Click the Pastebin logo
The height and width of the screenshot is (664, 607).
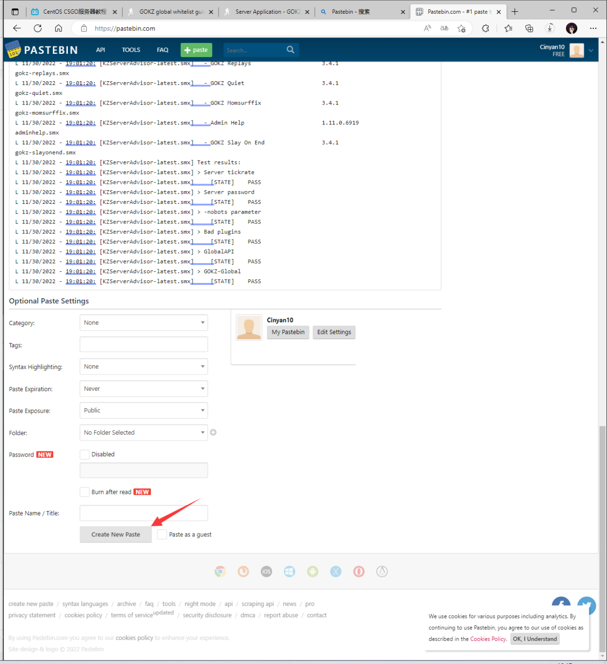[x=42, y=50]
